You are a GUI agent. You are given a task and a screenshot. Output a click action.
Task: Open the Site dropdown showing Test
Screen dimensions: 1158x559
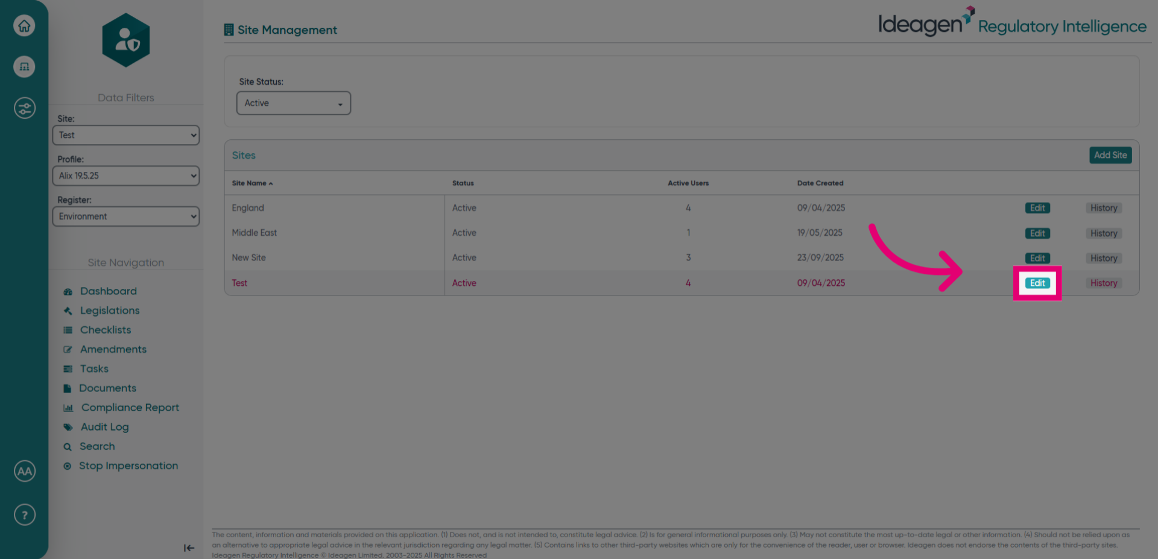(126, 135)
